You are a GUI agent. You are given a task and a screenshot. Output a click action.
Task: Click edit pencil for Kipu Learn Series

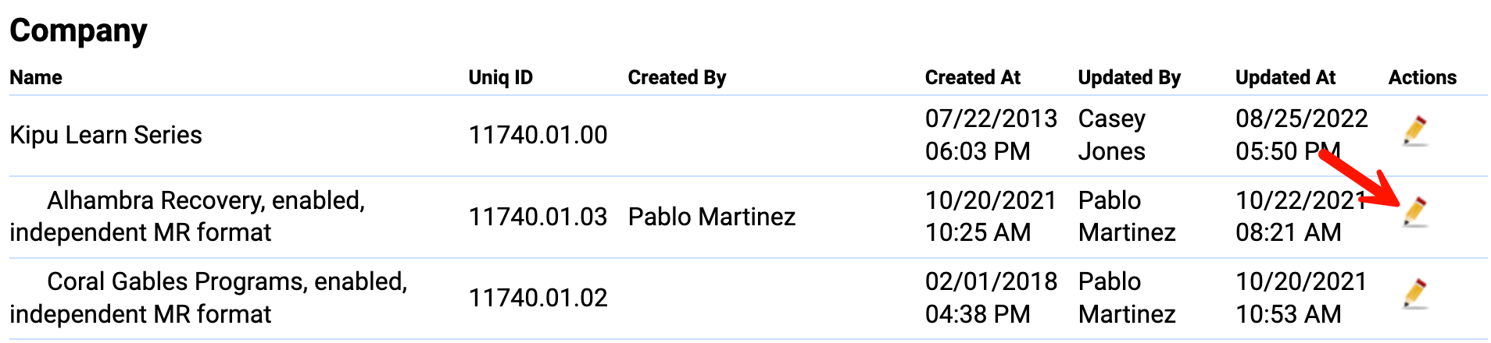1415,131
